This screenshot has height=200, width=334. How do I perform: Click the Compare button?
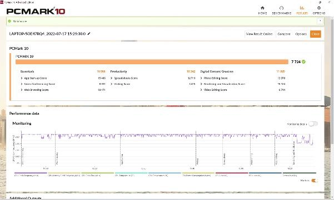pos(284,34)
